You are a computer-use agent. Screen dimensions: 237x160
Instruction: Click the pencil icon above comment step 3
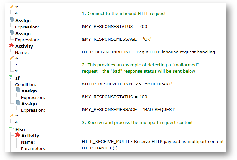tap(12, 115)
